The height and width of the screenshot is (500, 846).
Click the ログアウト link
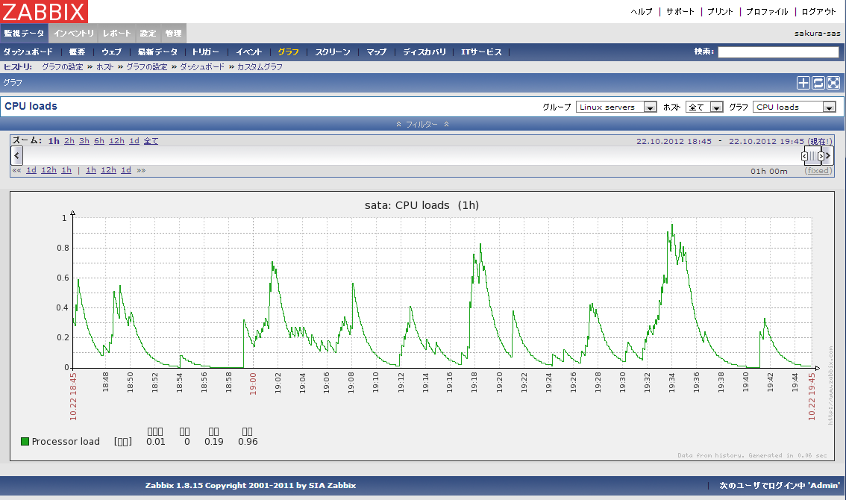click(x=818, y=12)
